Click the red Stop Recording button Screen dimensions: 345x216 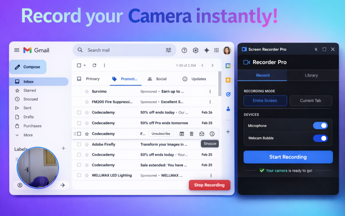click(209, 185)
